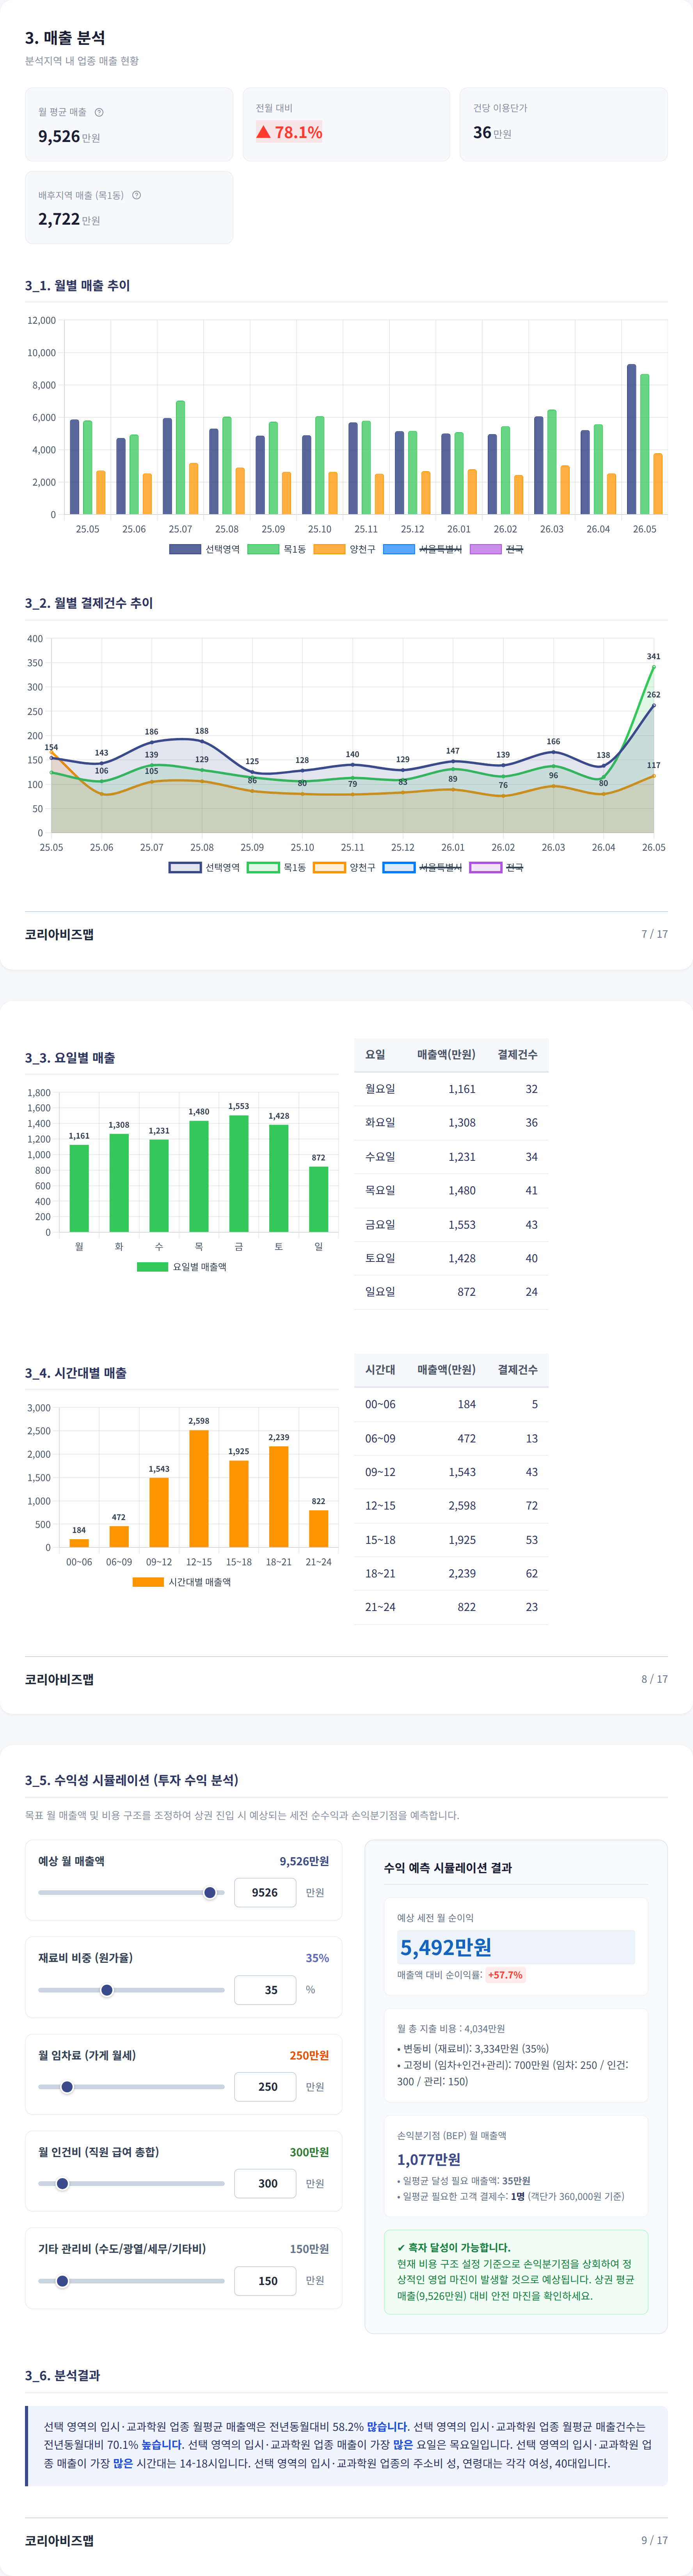Click the 월요일 row in weekday table

click(451, 1089)
